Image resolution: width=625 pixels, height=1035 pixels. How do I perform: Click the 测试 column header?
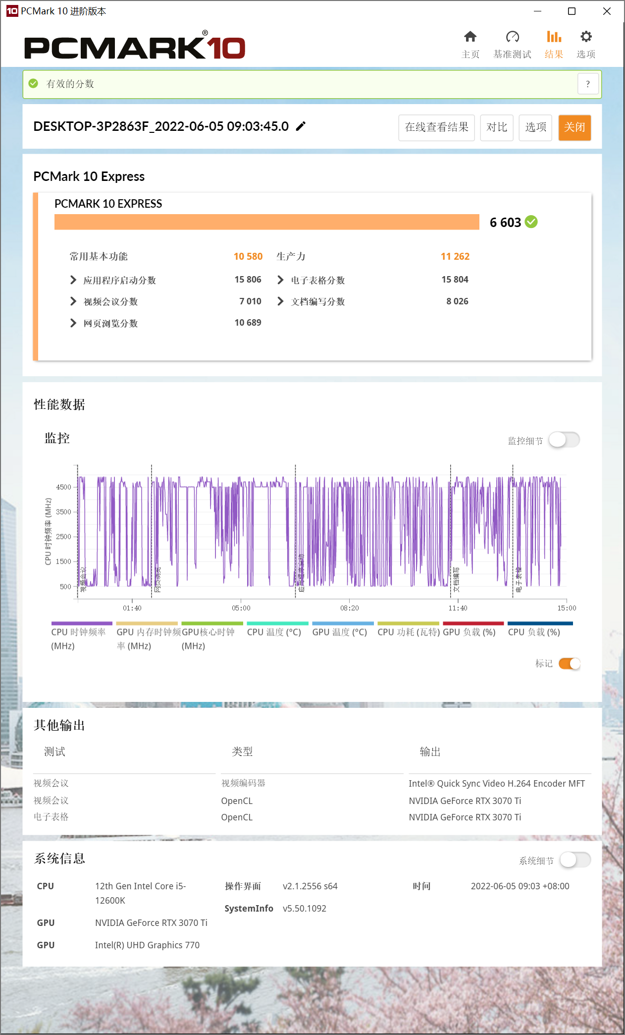click(54, 752)
